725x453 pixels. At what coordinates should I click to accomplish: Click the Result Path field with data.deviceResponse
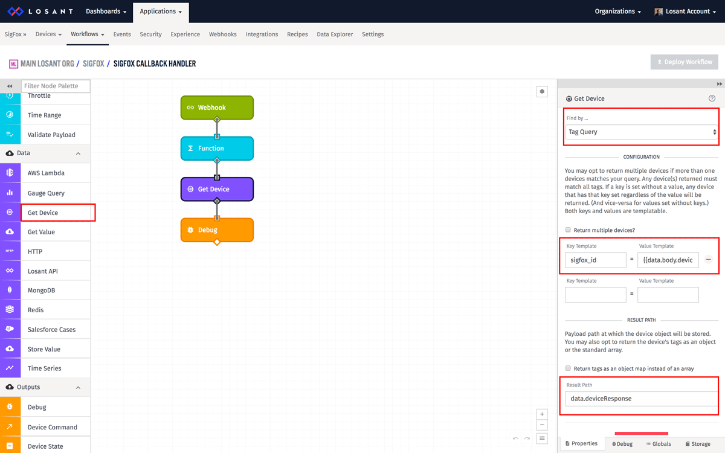pos(641,399)
